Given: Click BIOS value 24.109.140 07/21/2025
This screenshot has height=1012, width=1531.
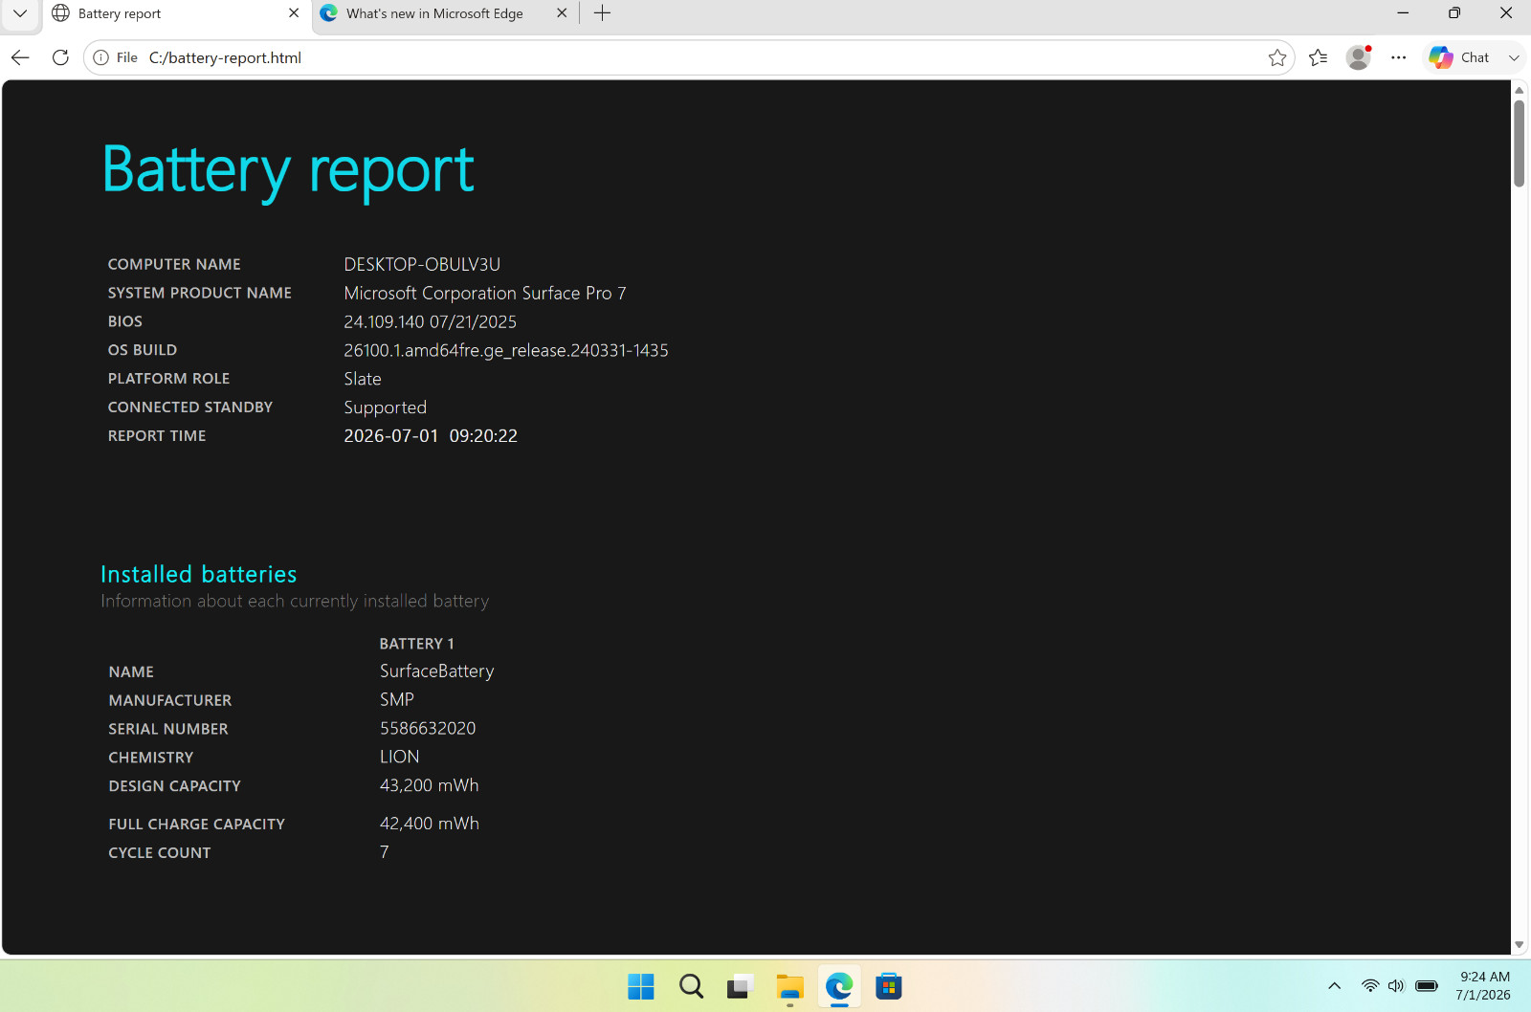Looking at the screenshot, I should click(x=430, y=321).
